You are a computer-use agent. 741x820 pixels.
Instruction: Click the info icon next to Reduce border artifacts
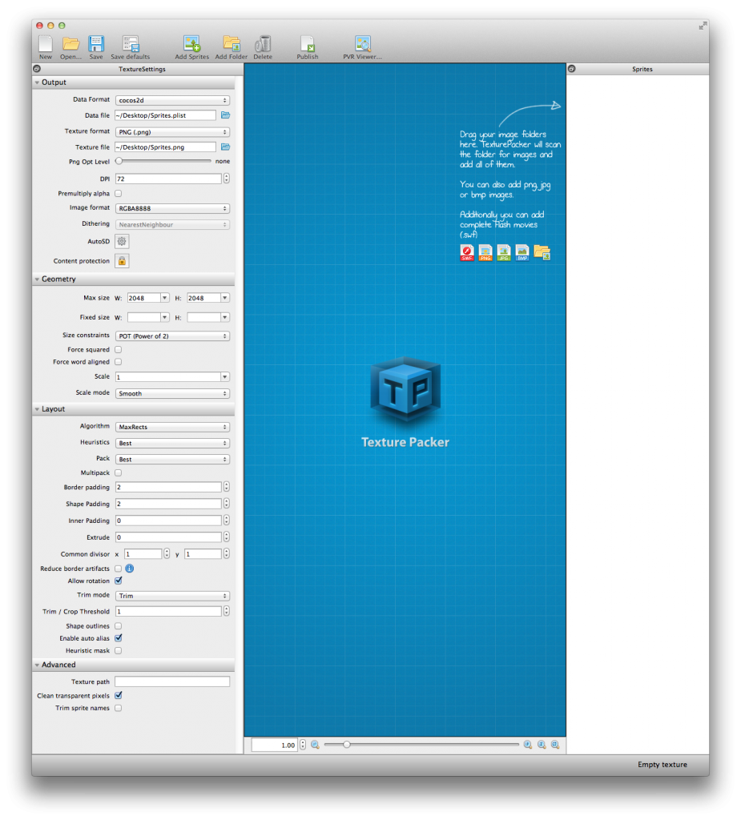tap(130, 569)
